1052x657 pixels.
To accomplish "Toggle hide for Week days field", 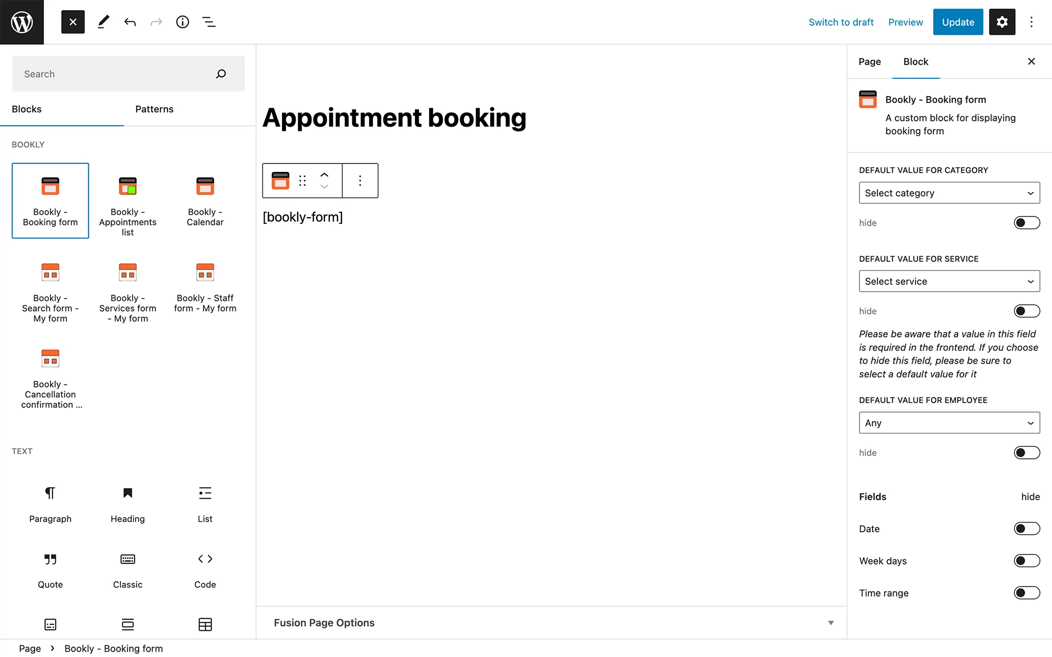I will pyautogui.click(x=1027, y=561).
